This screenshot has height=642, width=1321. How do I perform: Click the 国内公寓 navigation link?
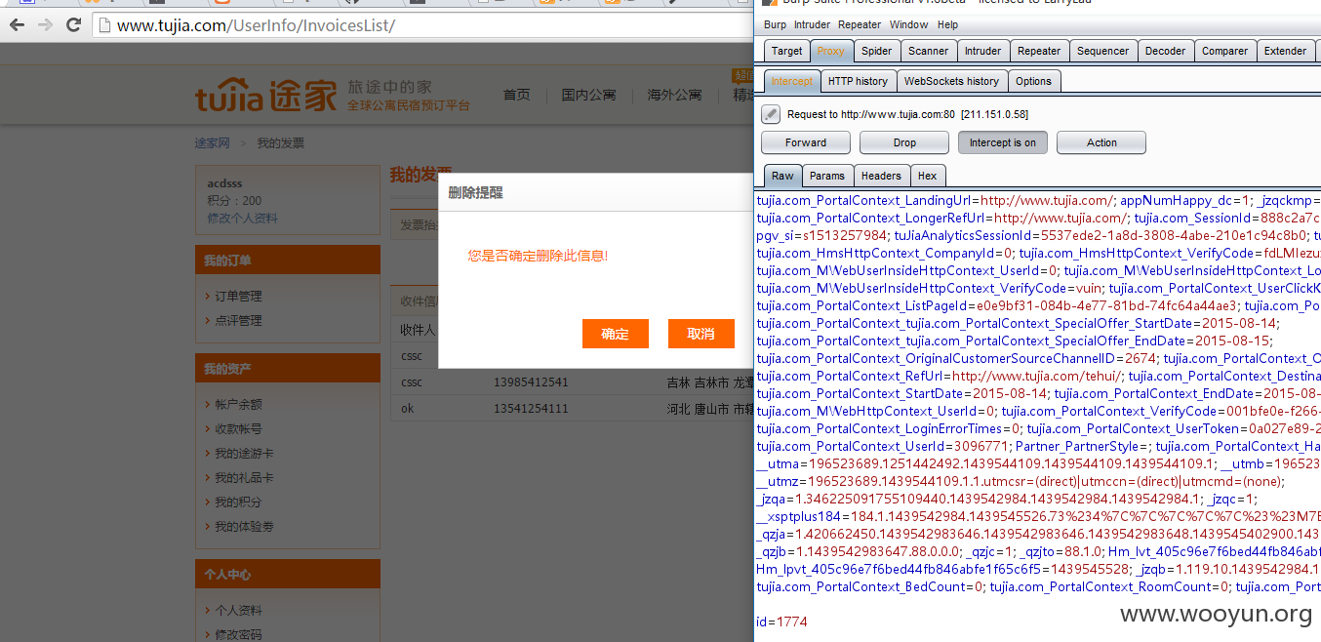[588, 95]
